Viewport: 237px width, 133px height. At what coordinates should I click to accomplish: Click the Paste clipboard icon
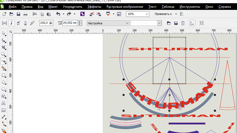[x=49, y=14]
